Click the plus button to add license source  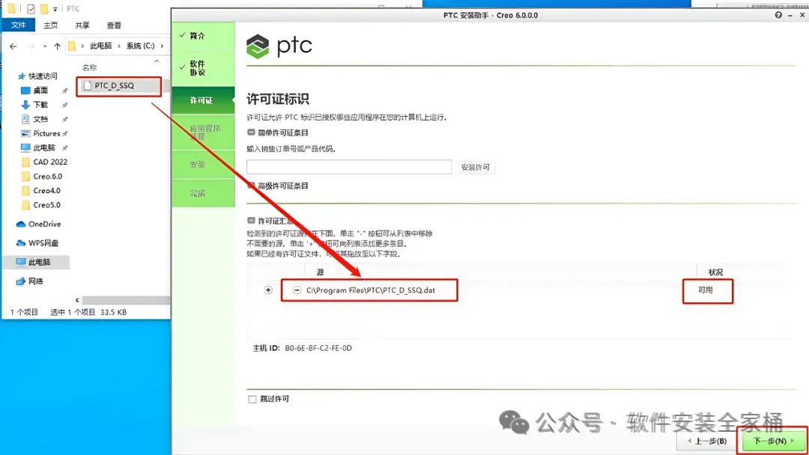[268, 290]
